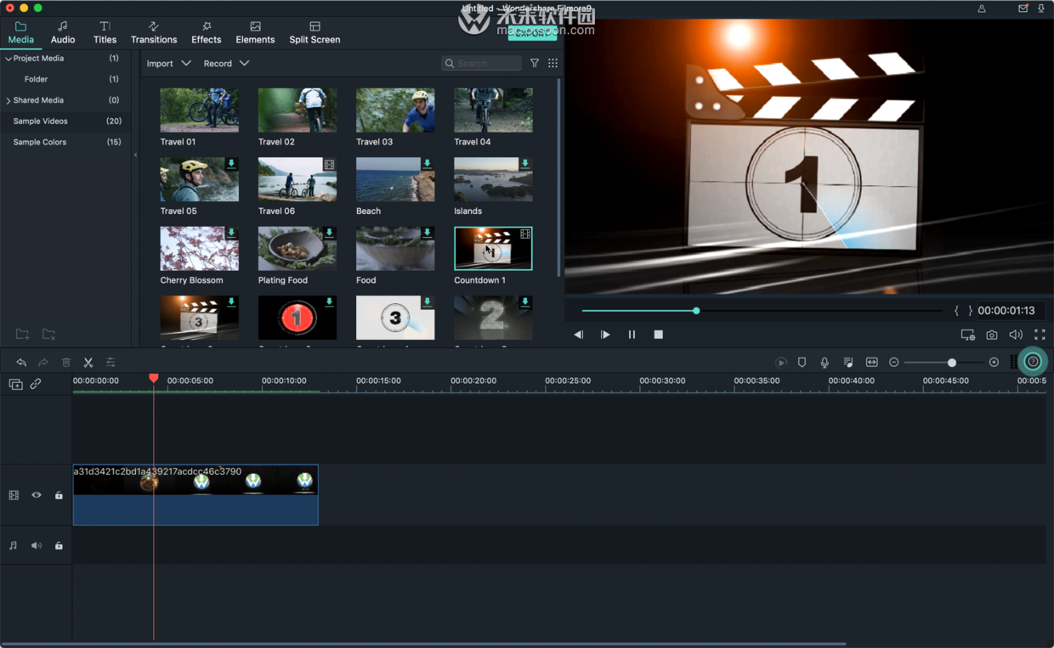This screenshot has height=648, width=1054.
Task: Delete folder icon in media panel
Action: click(x=49, y=335)
